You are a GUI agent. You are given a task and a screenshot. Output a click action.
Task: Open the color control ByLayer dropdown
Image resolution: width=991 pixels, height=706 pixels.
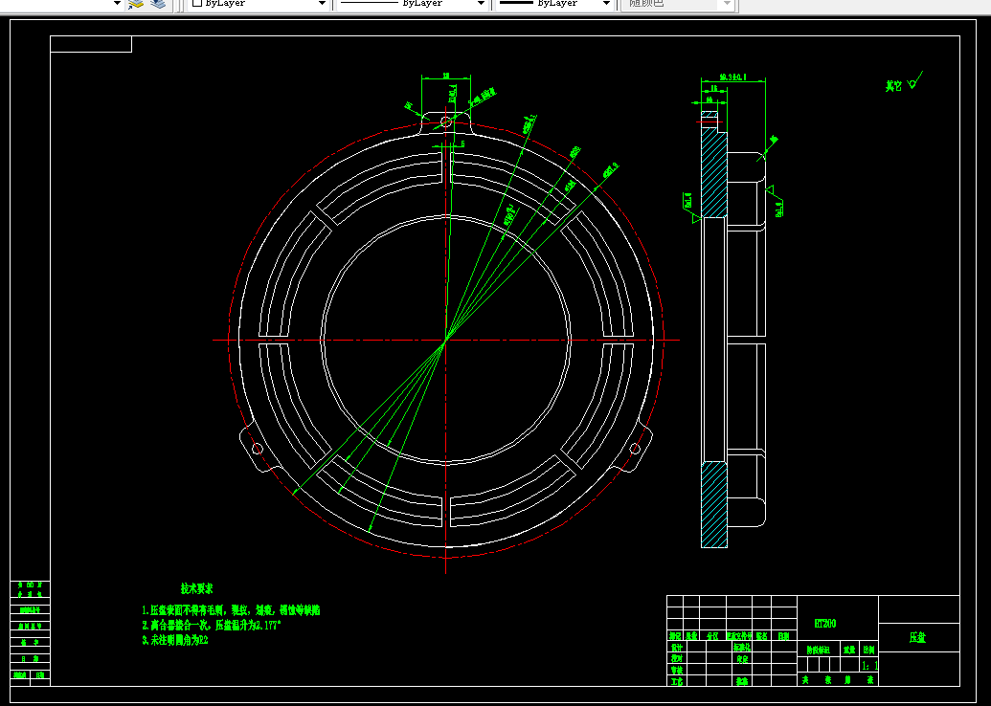coord(259,3)
